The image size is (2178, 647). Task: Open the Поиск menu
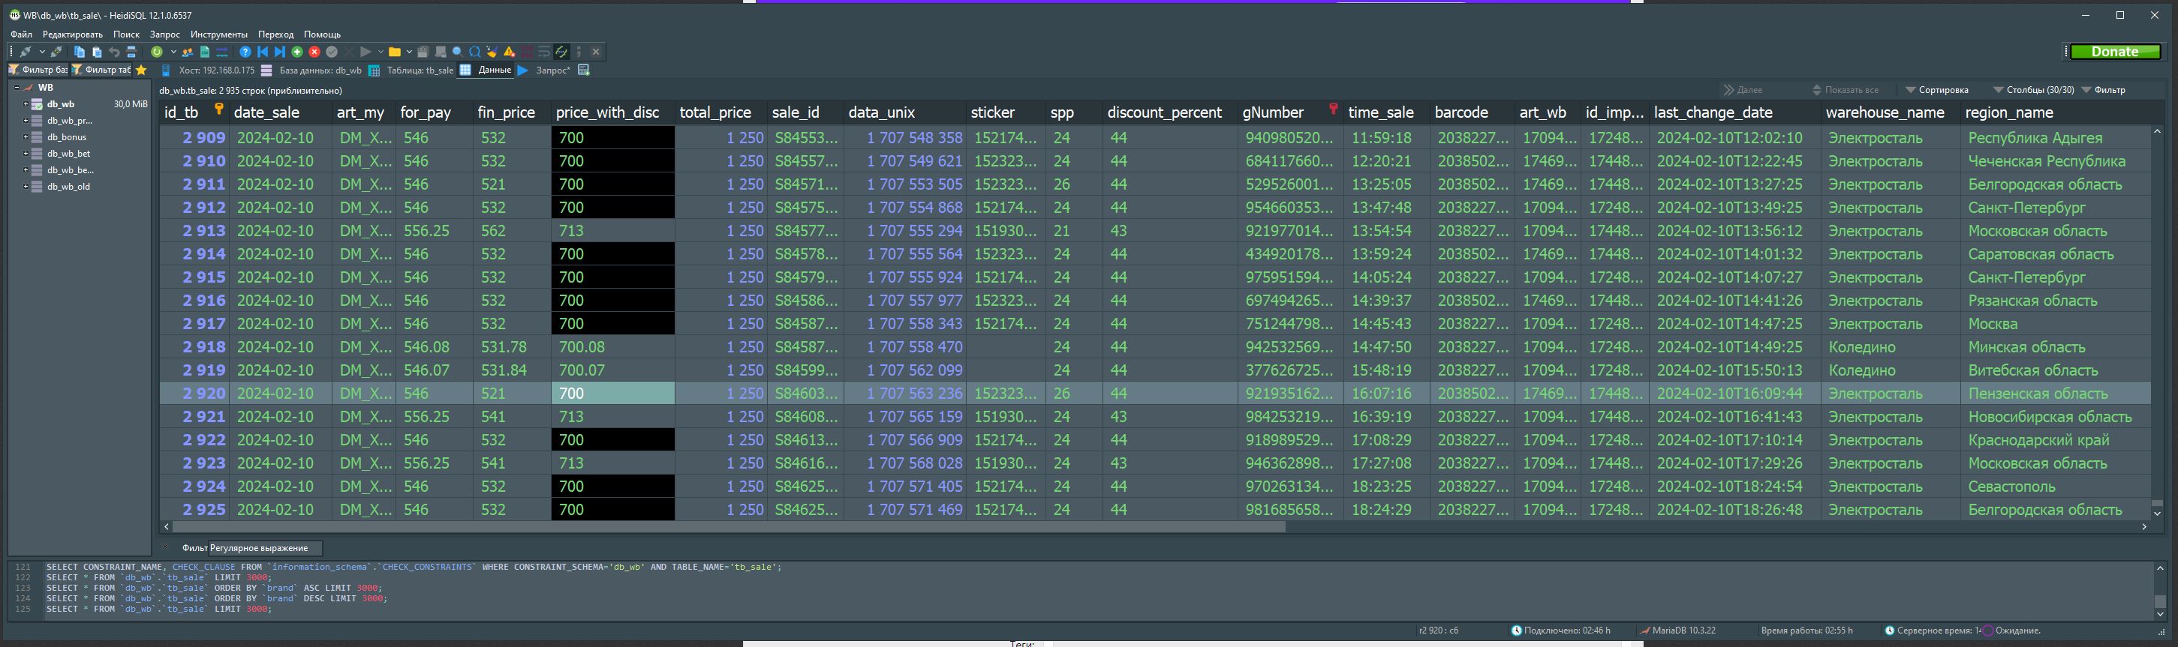[126, 34]
